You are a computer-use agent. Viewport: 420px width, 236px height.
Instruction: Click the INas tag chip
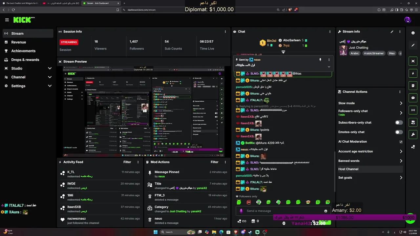coord(391,53)
